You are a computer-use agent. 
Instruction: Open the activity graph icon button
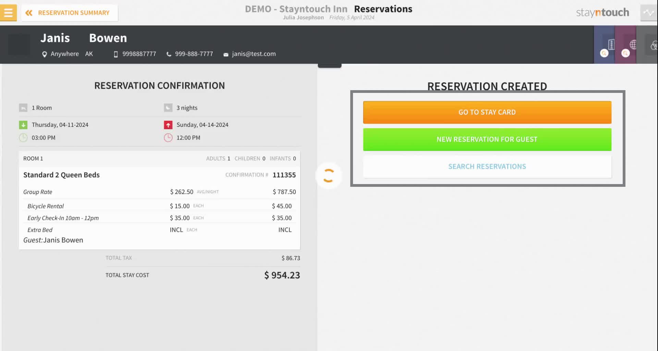tap(648, 13)
